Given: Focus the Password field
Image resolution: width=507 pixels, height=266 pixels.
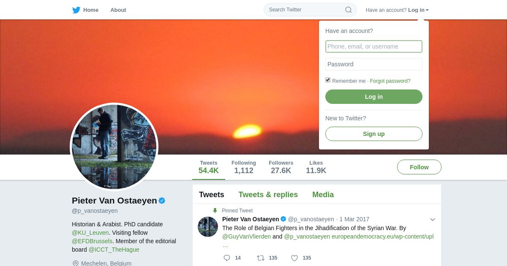Looking at the screenshot, I should 374,64.
